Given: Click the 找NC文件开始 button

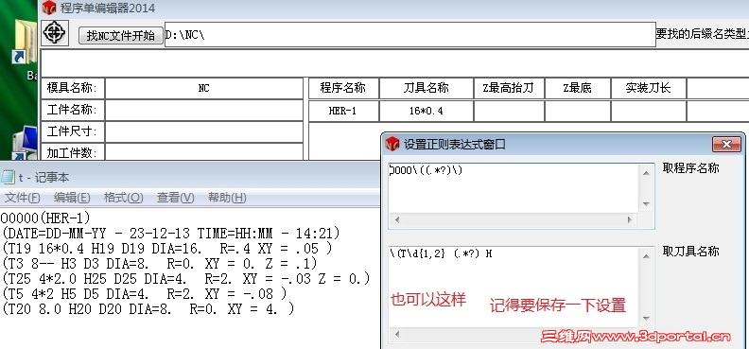Looking at the screenshot, I should [120, 35].
